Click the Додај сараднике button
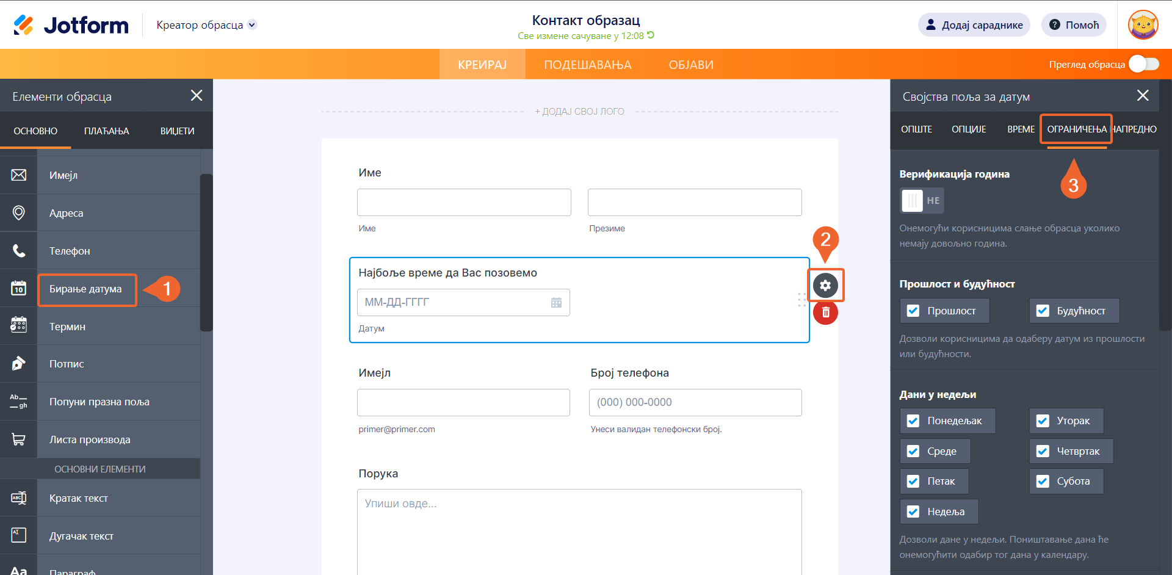 point(974,25)
